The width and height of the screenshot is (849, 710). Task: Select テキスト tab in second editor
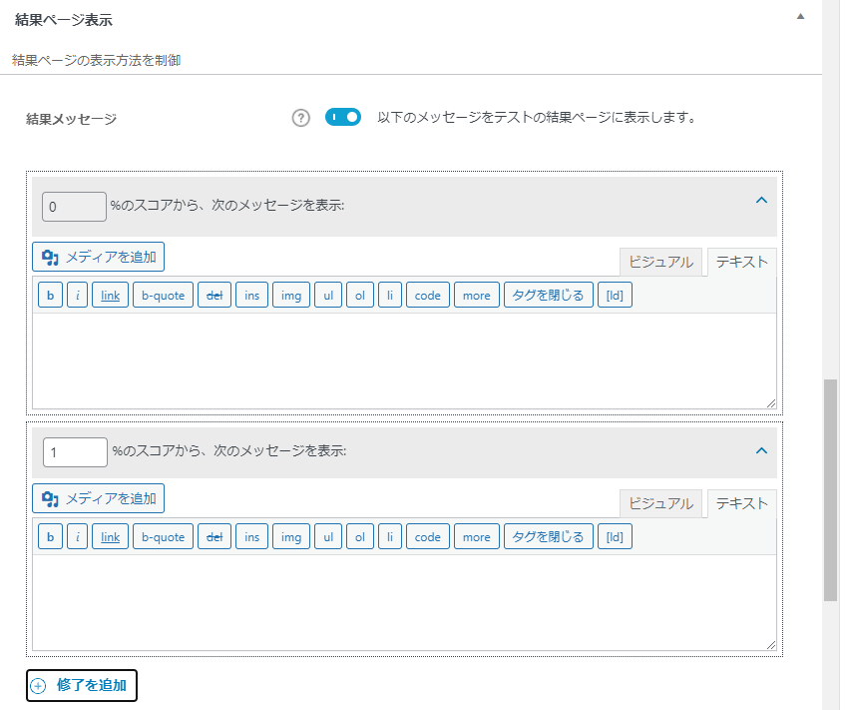[x=742, y=504]
